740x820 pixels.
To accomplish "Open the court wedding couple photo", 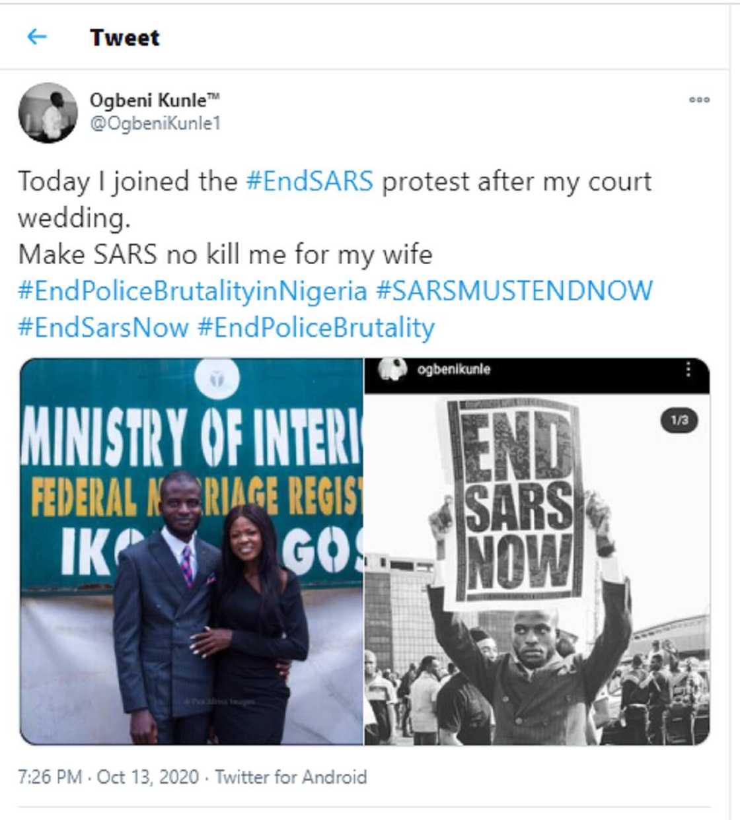I will [192, 551].
